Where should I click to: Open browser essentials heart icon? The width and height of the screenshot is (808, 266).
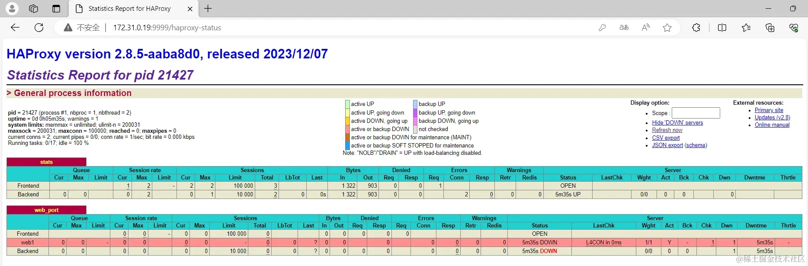794,28
